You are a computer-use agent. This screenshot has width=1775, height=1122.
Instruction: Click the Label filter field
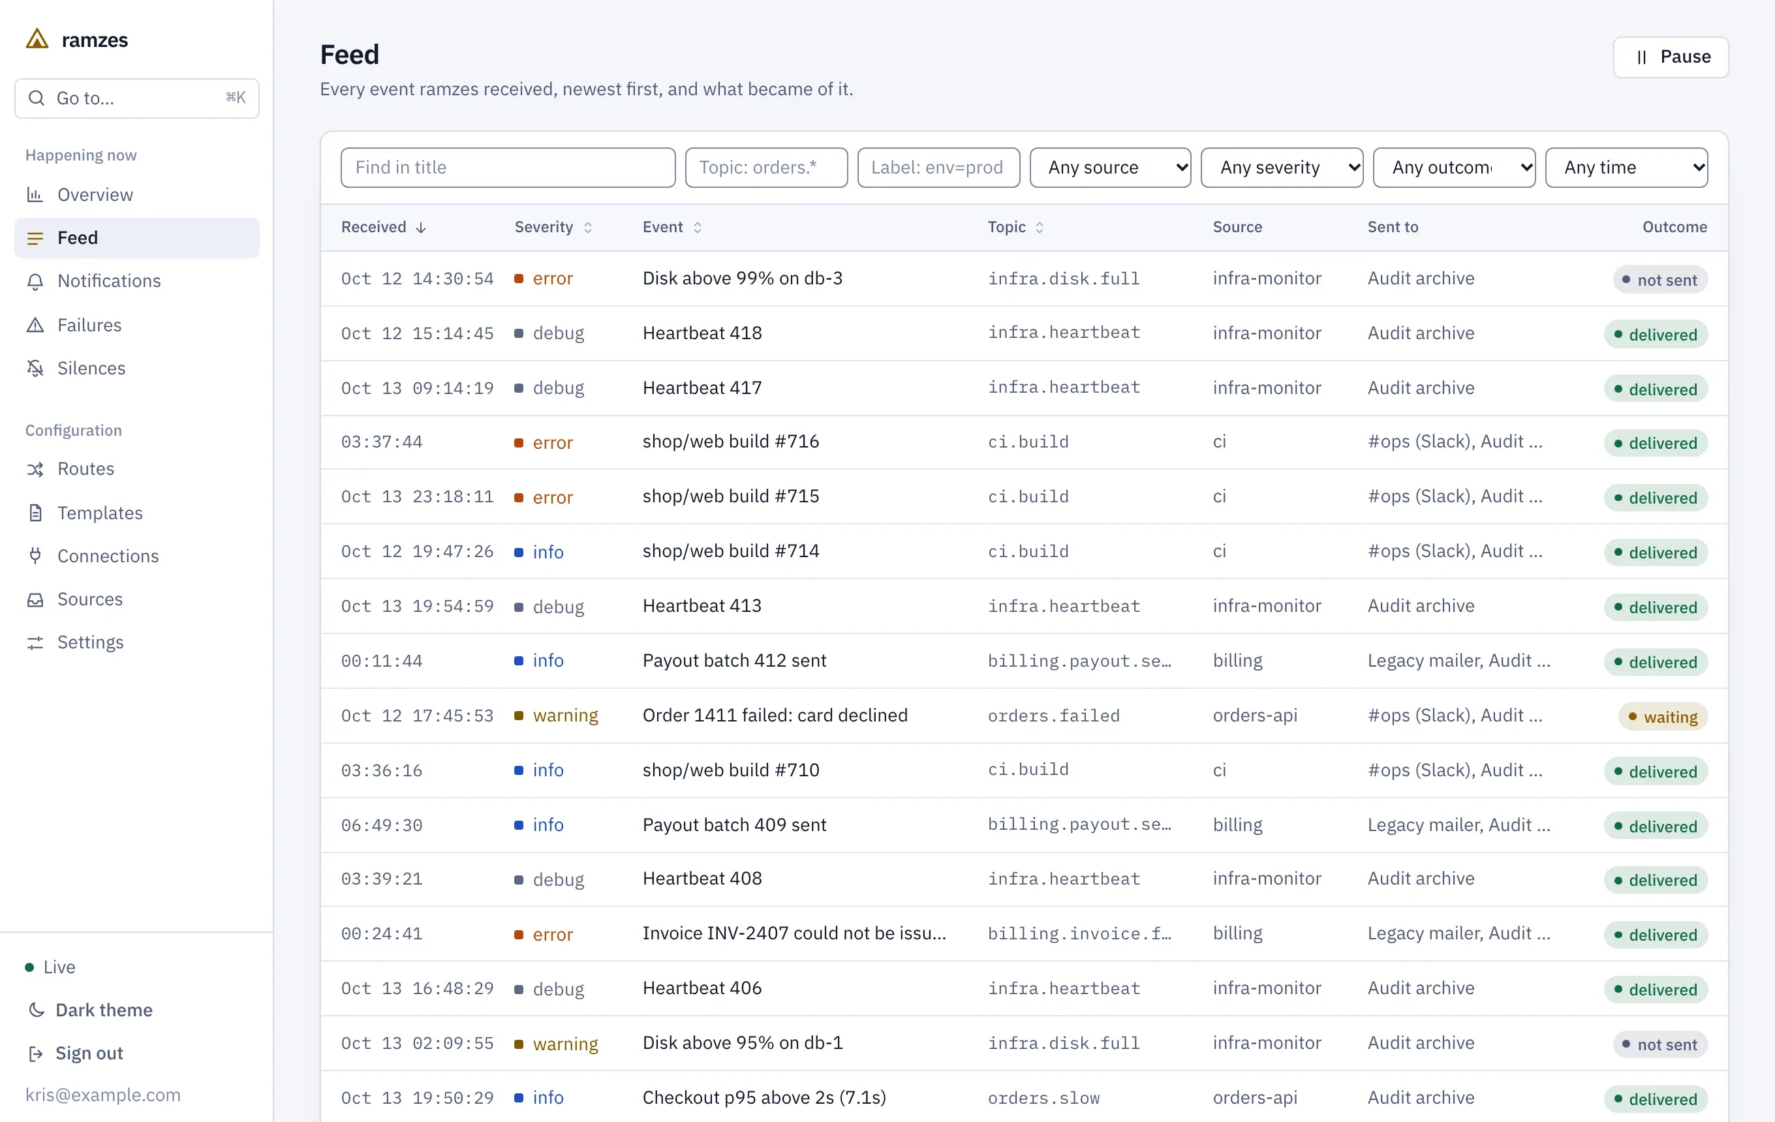click(x=938, y=167)
